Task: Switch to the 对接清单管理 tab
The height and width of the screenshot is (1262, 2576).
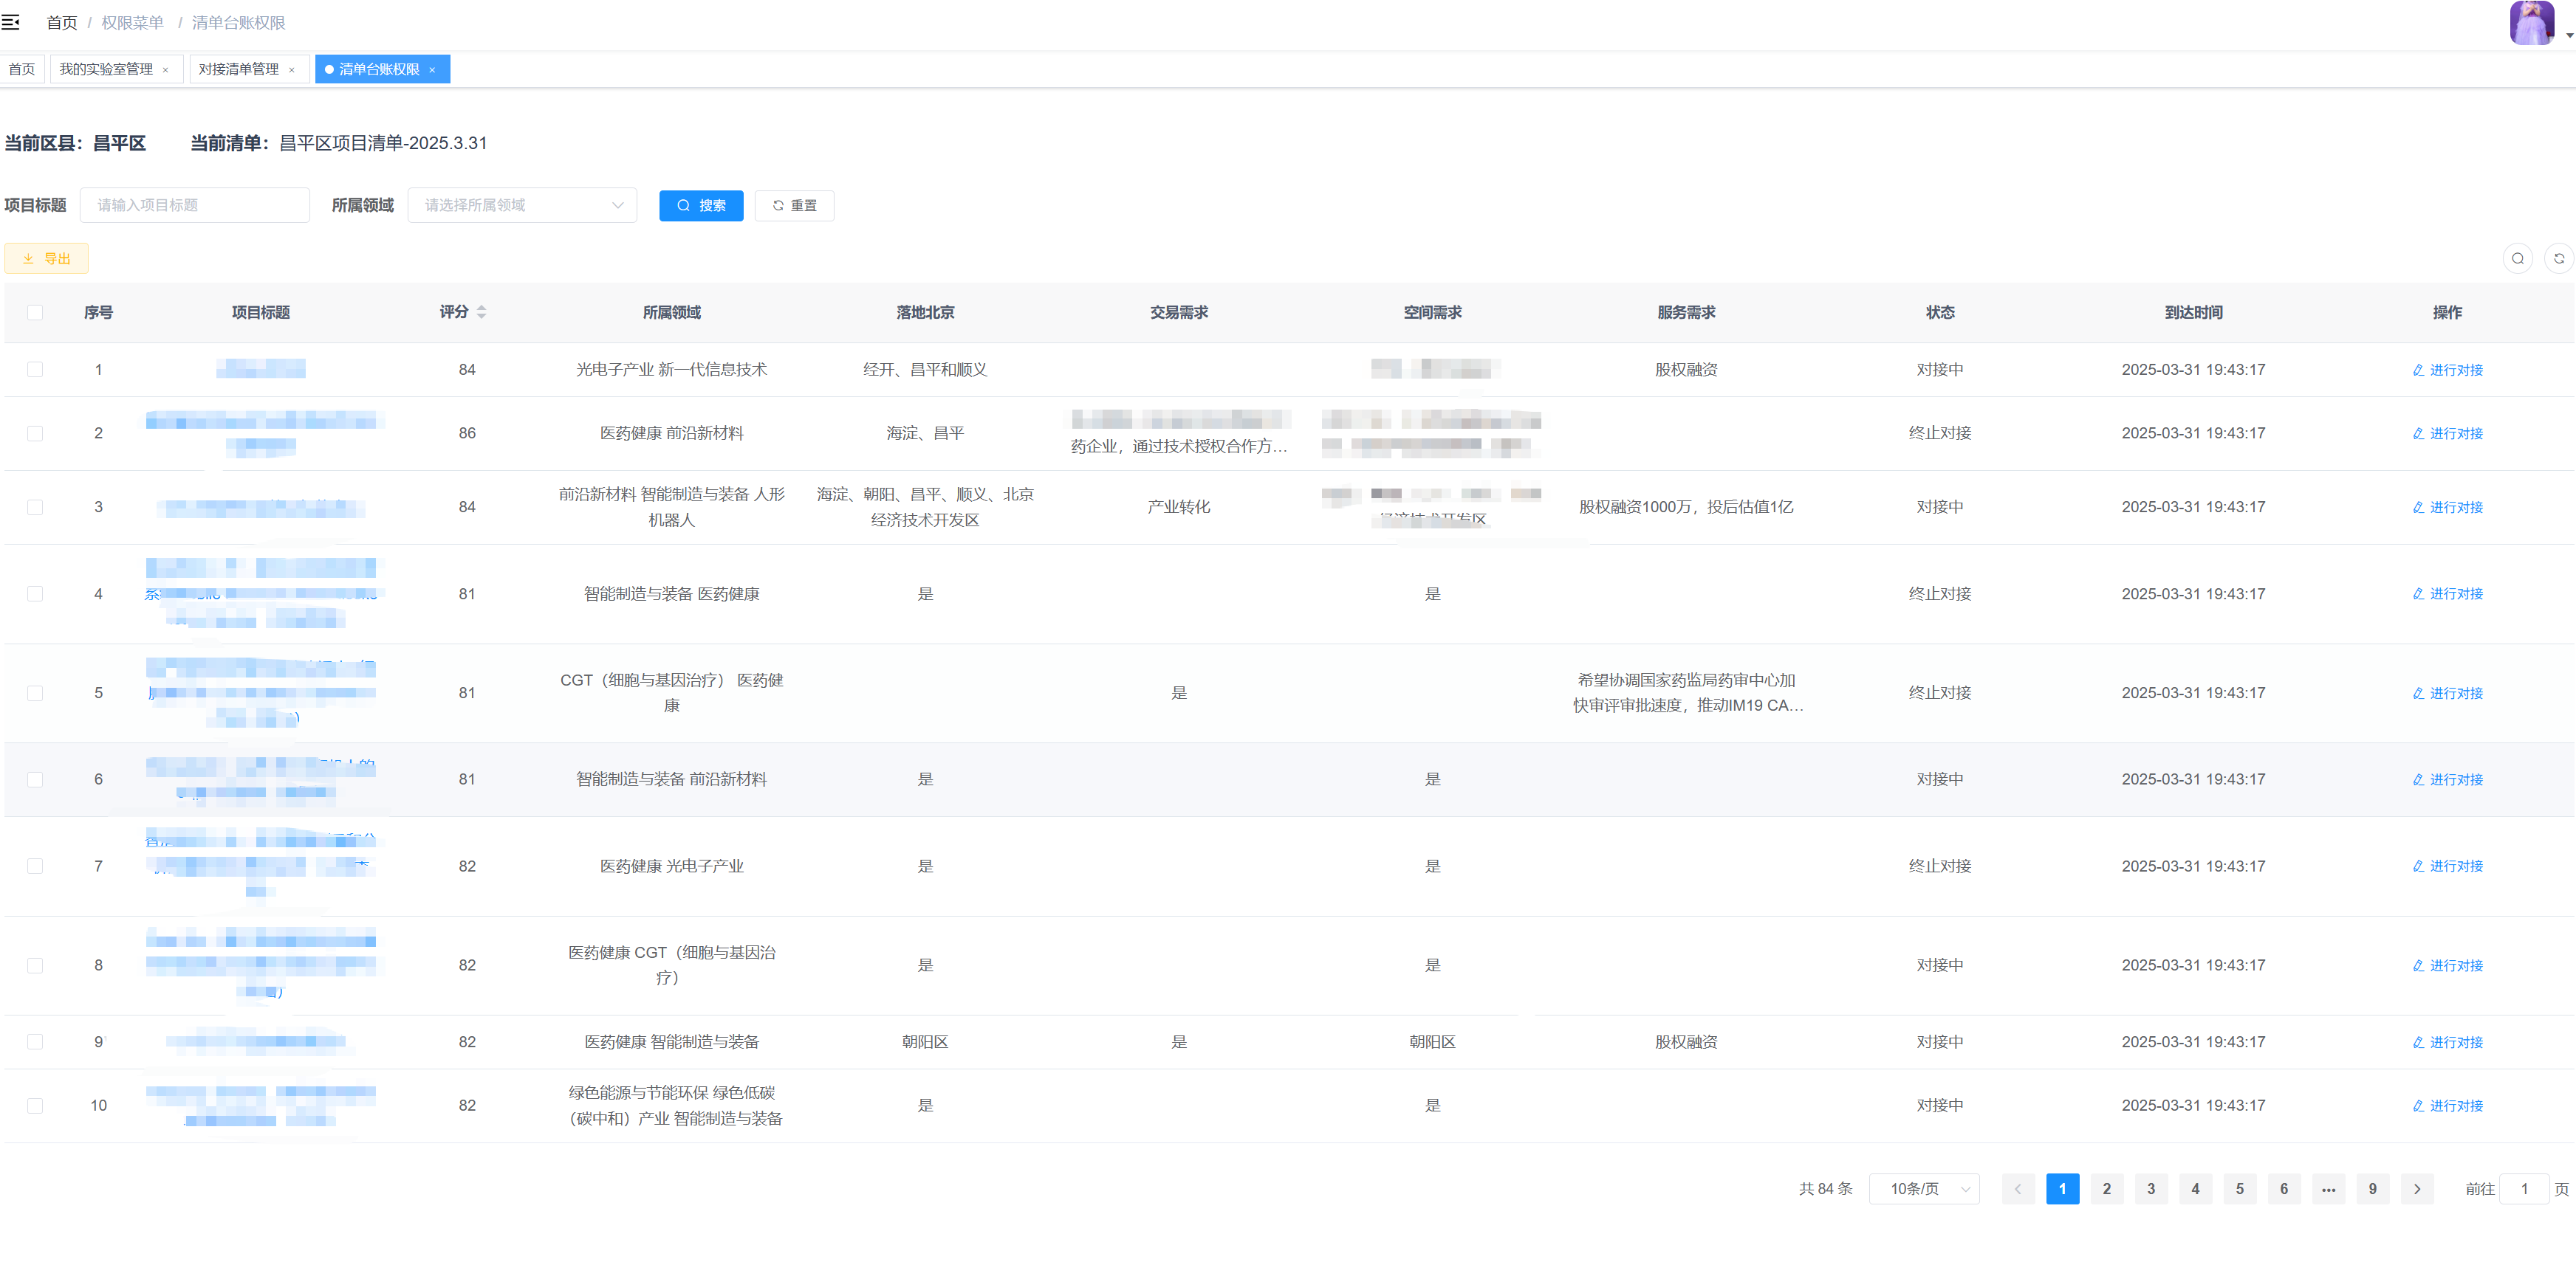Action: coord(239,69)
